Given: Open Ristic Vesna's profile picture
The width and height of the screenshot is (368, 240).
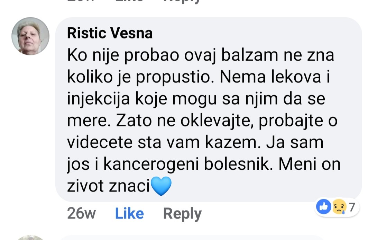Looking at the screenshot, I should pyautogui.click(x=30, y=36).
